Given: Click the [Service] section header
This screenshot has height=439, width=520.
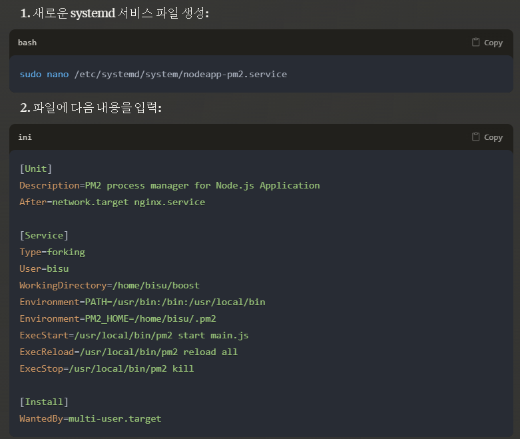Looking at the screenshot, I should 44,236.
